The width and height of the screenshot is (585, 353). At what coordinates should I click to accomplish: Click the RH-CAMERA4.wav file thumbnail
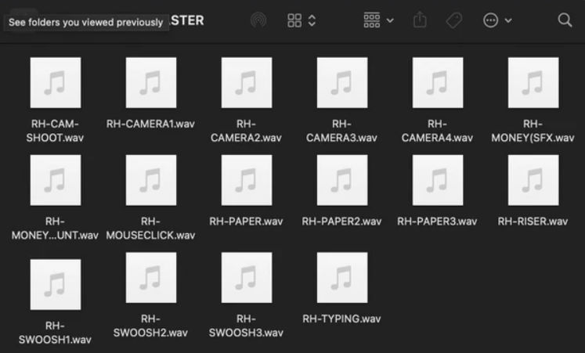coord(438,82)
